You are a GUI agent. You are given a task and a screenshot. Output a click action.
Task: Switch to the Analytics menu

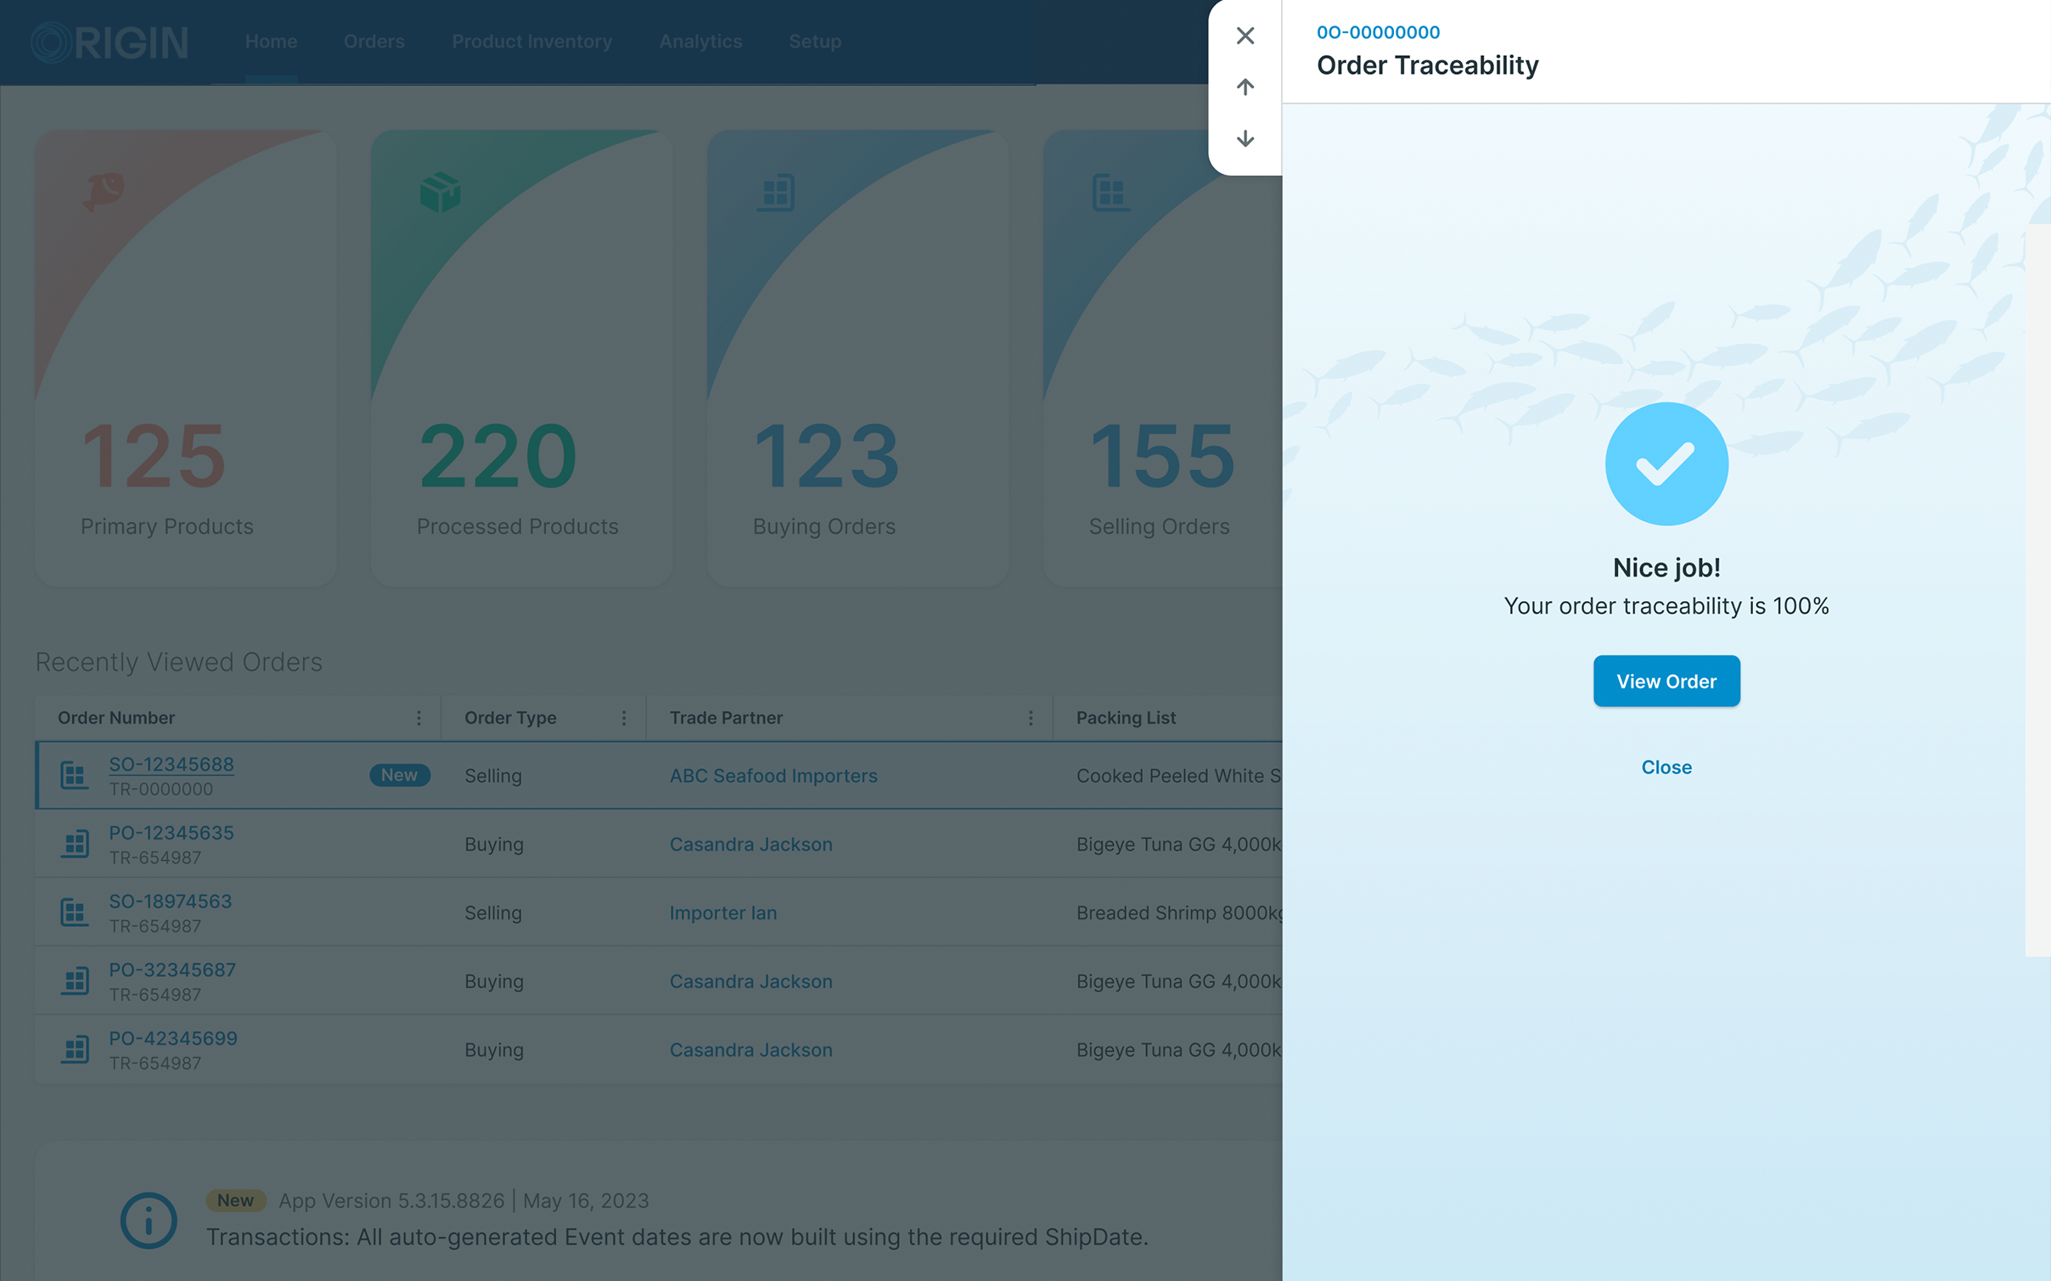(700, 41)
